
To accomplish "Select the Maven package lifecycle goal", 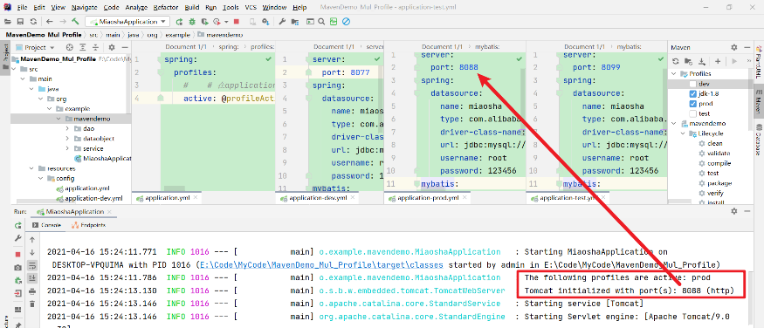I will tap(719, 183).
